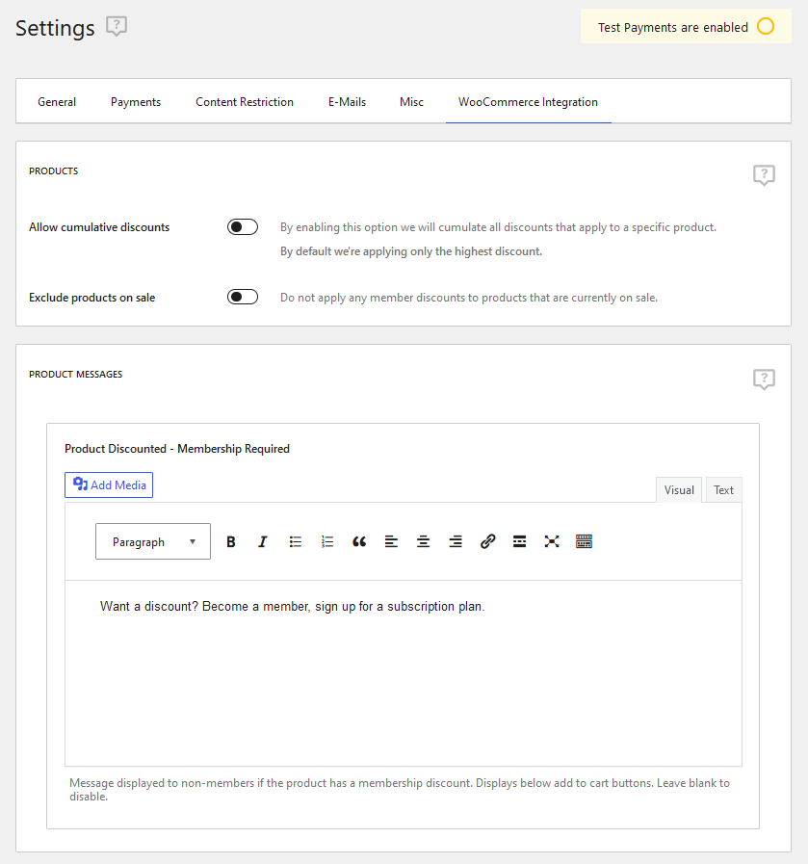Apply italic formatting in editor toolbar
Viewport: 808px width, 864px height.
coord(263,541)
